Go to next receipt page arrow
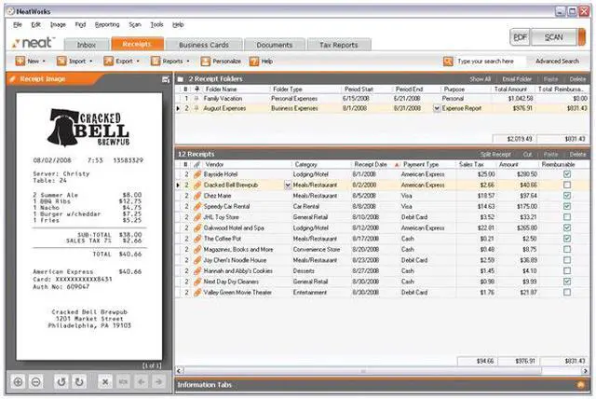The width and height of the screenshot is (596, 399). [159, 381]
